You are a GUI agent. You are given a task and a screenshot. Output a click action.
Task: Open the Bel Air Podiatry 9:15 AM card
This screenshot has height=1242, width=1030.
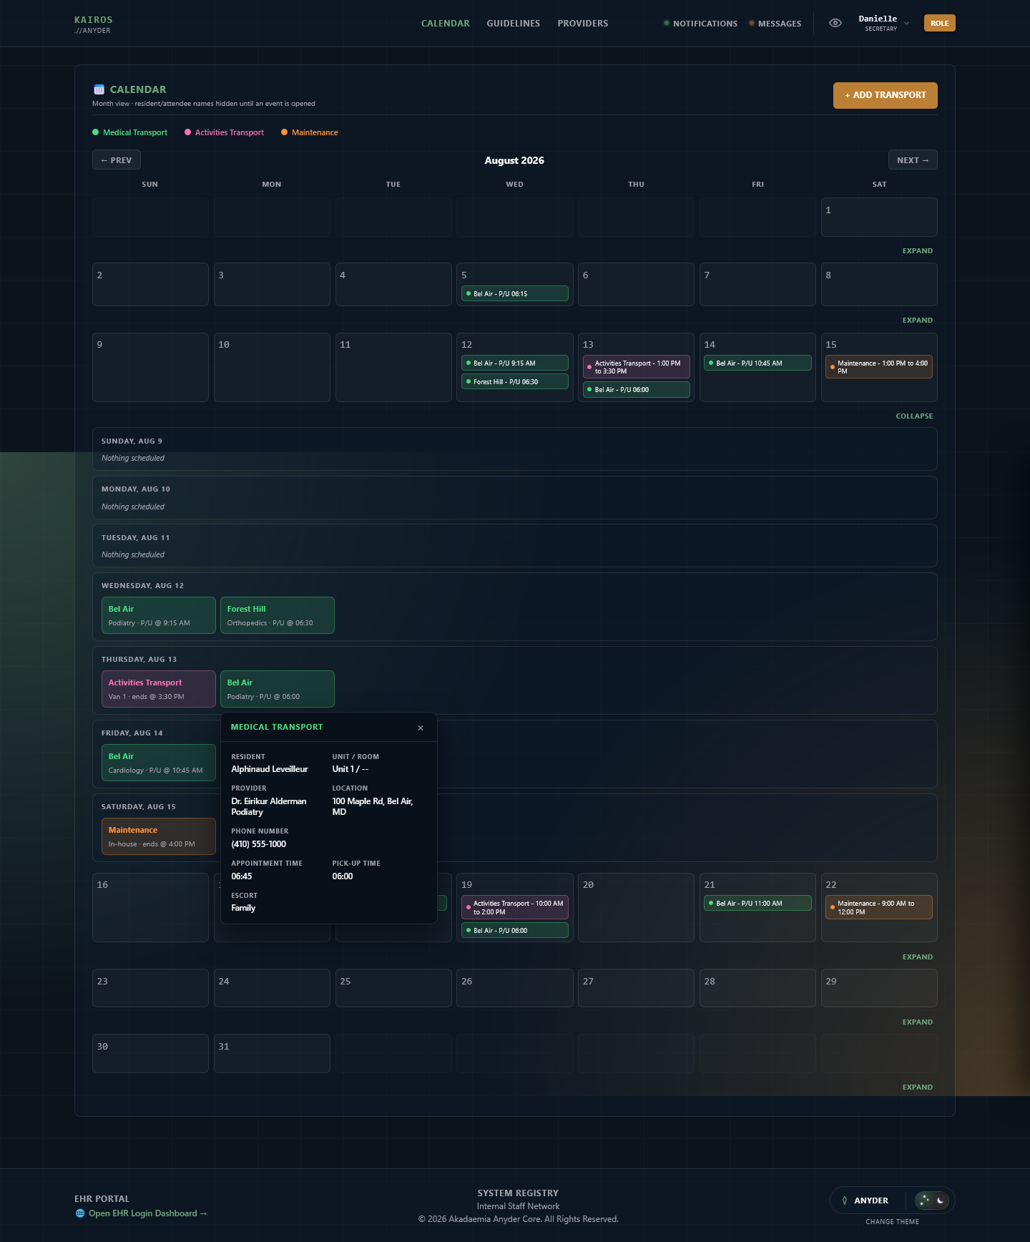pyautogui.click(x=158, y=615)
